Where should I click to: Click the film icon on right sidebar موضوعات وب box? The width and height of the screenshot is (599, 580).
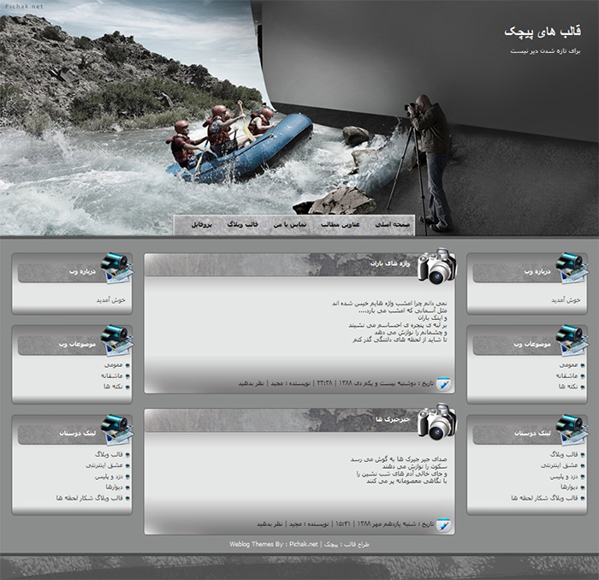pos(571,340)
